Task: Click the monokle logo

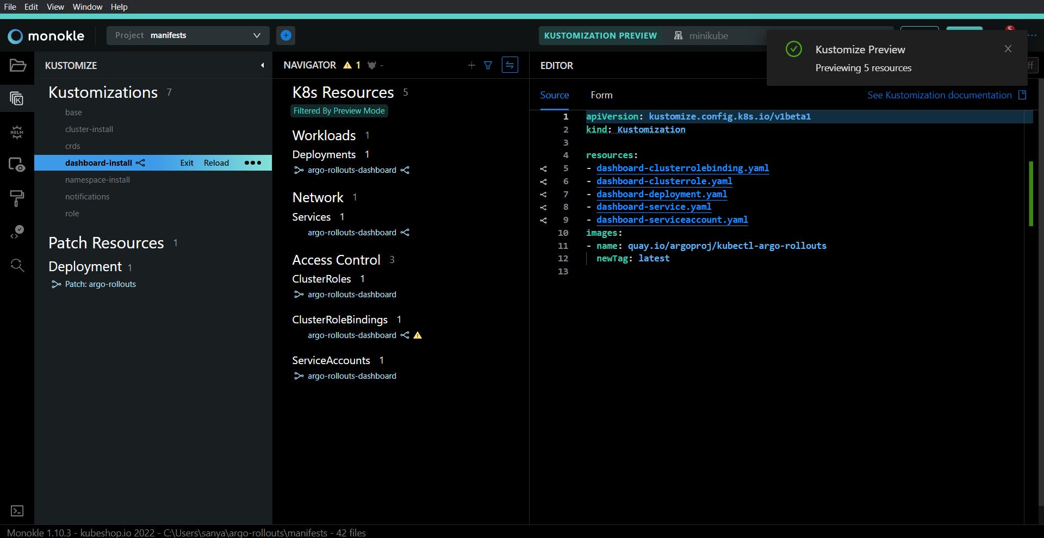Action: click(46, 36)
